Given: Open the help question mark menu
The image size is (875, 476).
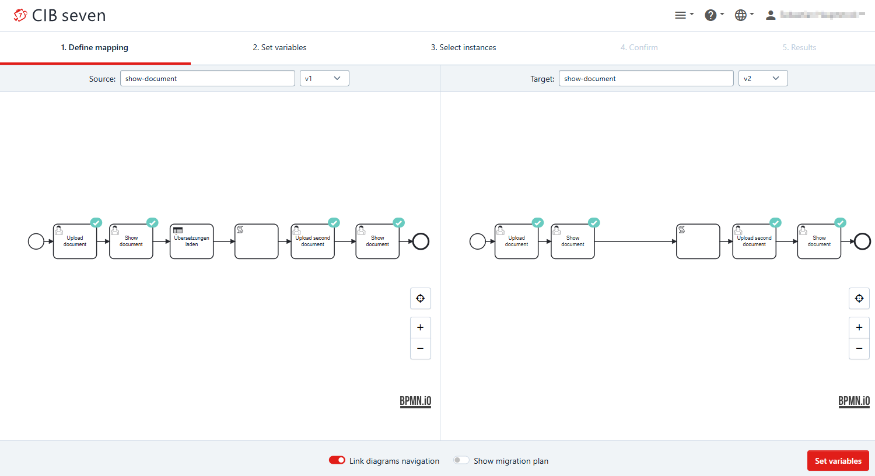Looking at the screenshot, I should coord(713,15).
